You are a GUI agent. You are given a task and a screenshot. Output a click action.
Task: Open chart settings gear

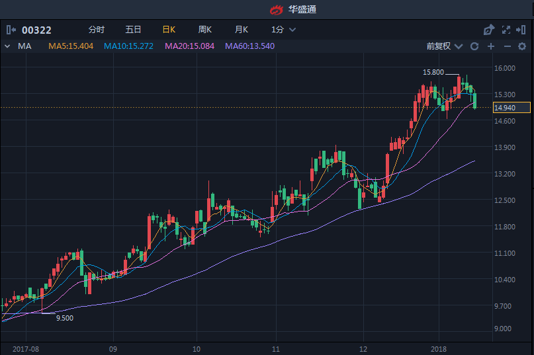click(x=523, y=46)
